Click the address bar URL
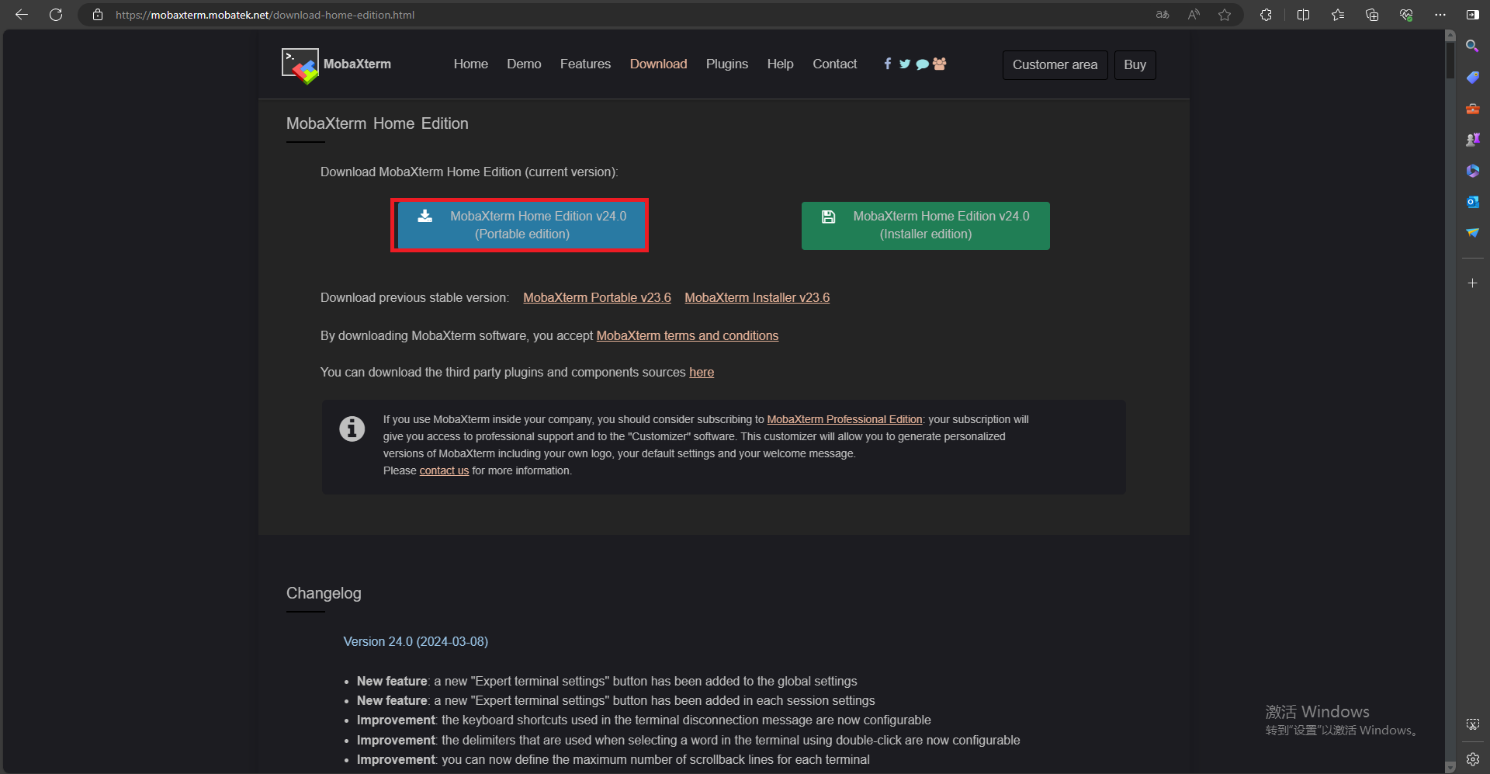This screenshot has height=774, width=1490. pyautogui.click(x=265, y=15)
